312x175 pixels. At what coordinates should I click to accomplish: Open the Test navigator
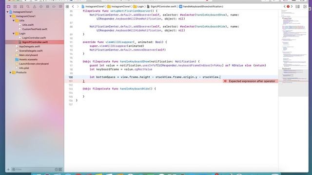41,6
